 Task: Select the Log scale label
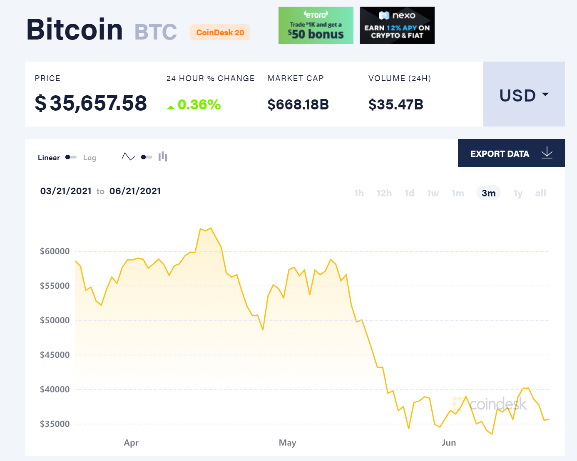click(x=90, y=158)
